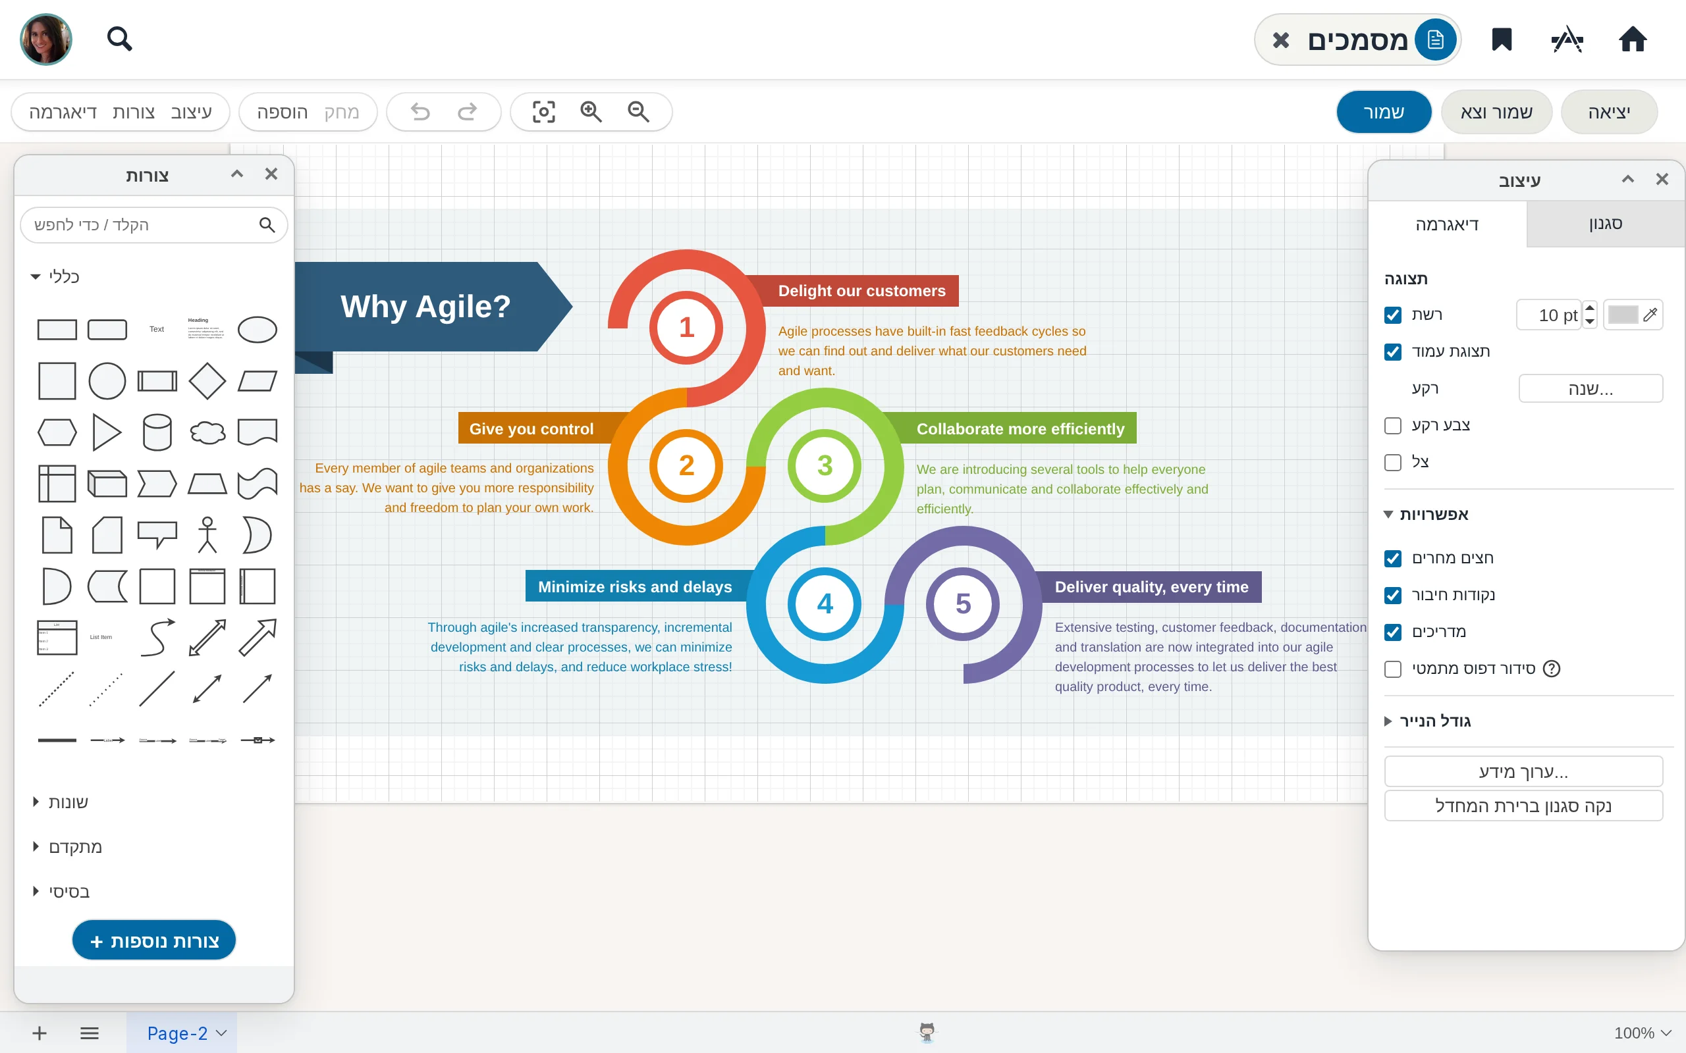Click the redo arrow icon
Viewport: 1686px width, 1053px height.
click(x=467, y=111)
